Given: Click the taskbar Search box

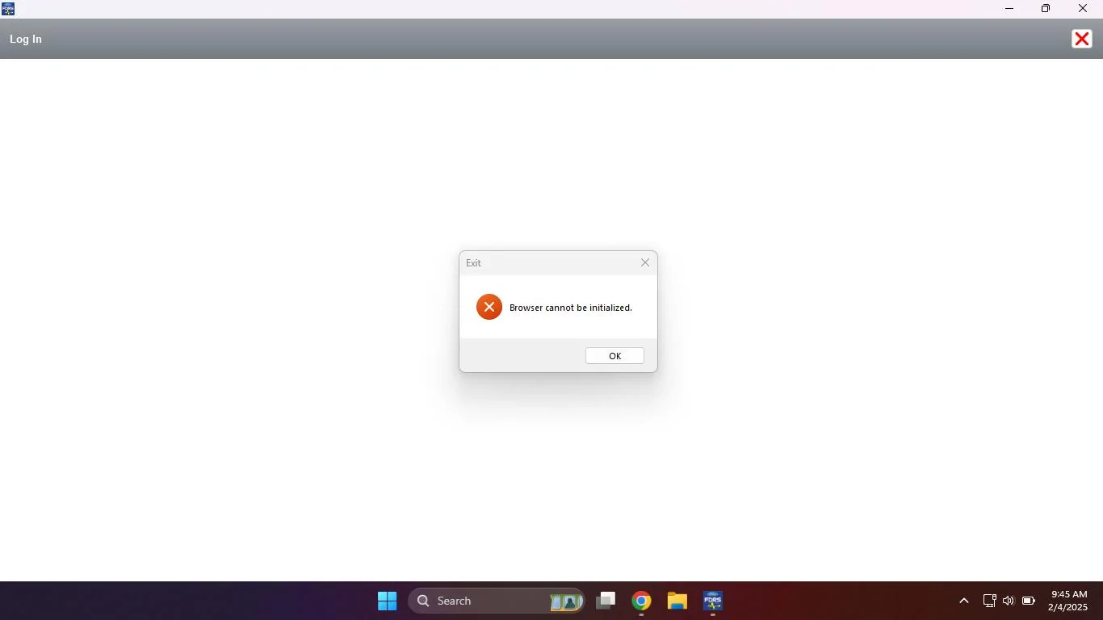Looking at the screenshot, I should (x=476, y=601).
